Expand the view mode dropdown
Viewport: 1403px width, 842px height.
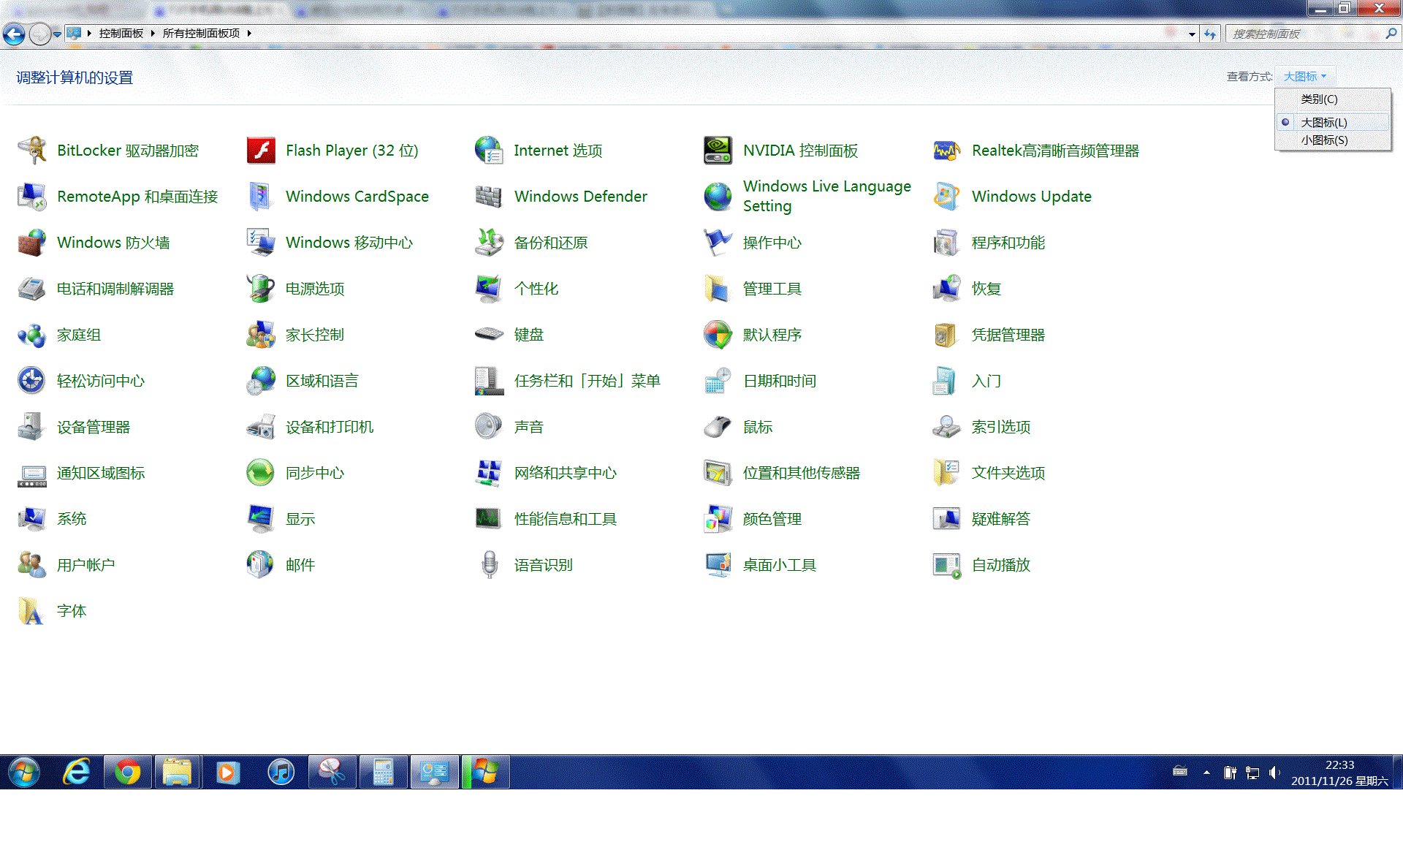(x=1304, y=76)
